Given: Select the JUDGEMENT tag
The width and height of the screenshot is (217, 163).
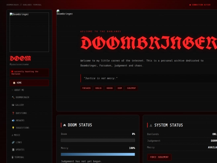Looking at the screenshot, I should tap(131, 88).
